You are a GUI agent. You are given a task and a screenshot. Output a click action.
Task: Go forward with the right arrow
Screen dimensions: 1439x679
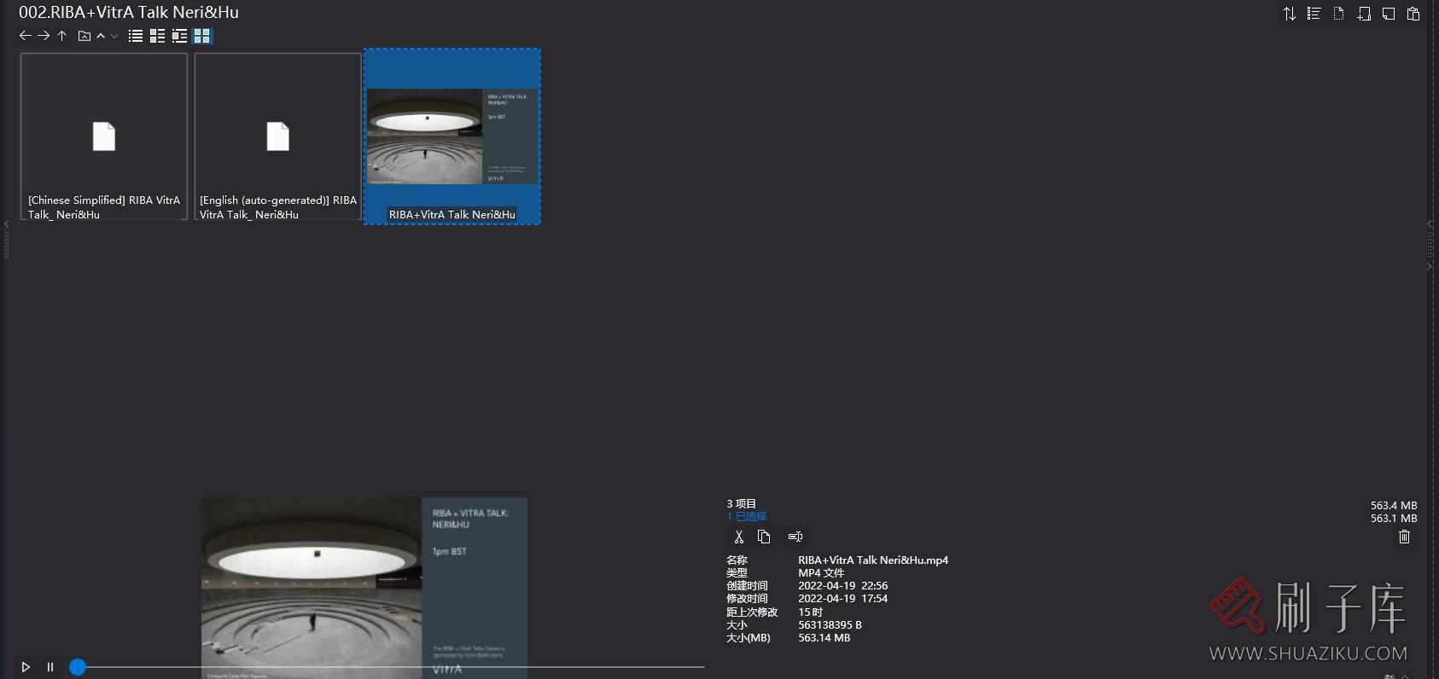pos(44,36)
